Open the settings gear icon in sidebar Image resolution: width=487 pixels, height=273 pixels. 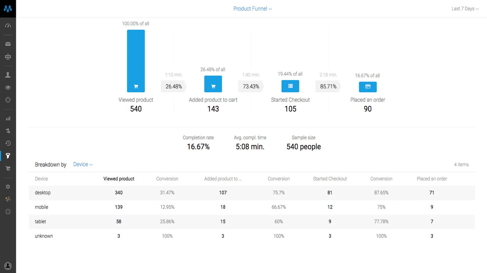[x=8, y=186]
